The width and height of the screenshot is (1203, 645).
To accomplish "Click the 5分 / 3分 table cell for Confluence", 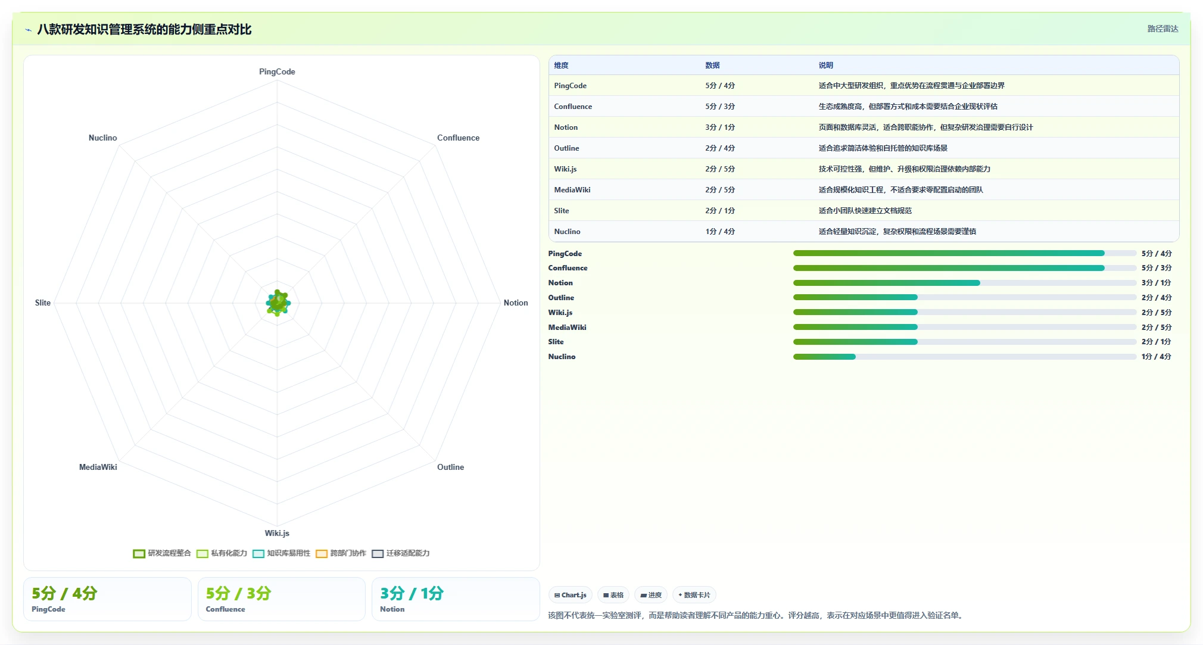I will 720,107.
